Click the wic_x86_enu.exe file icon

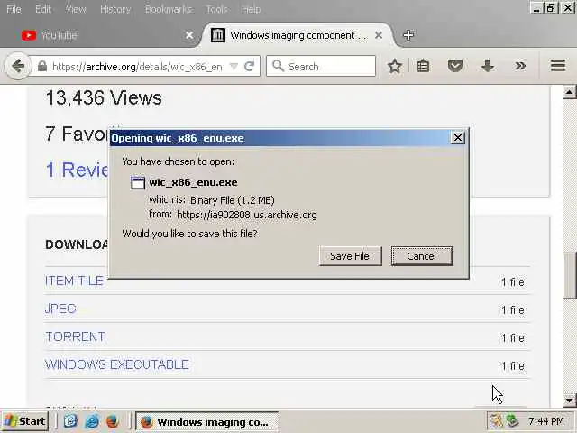point(138,182)
